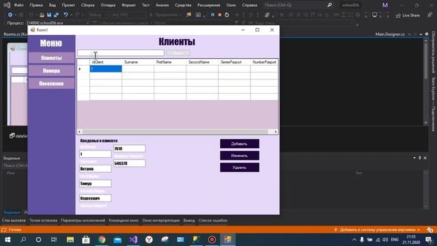Launch Chrome from the taskbar
Screen dimensions: 437x246
pos(102,240)
